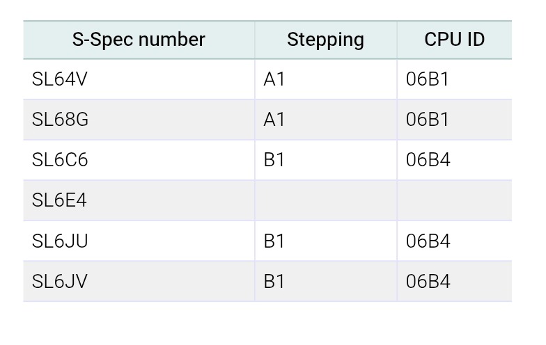Select the SL68G cell

click(x=61, y=120)
